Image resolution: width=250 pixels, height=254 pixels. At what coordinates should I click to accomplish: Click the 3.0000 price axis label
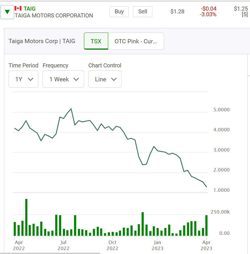[221, 150]
